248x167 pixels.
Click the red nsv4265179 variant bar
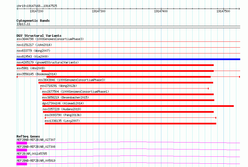(x=115, y=65)
